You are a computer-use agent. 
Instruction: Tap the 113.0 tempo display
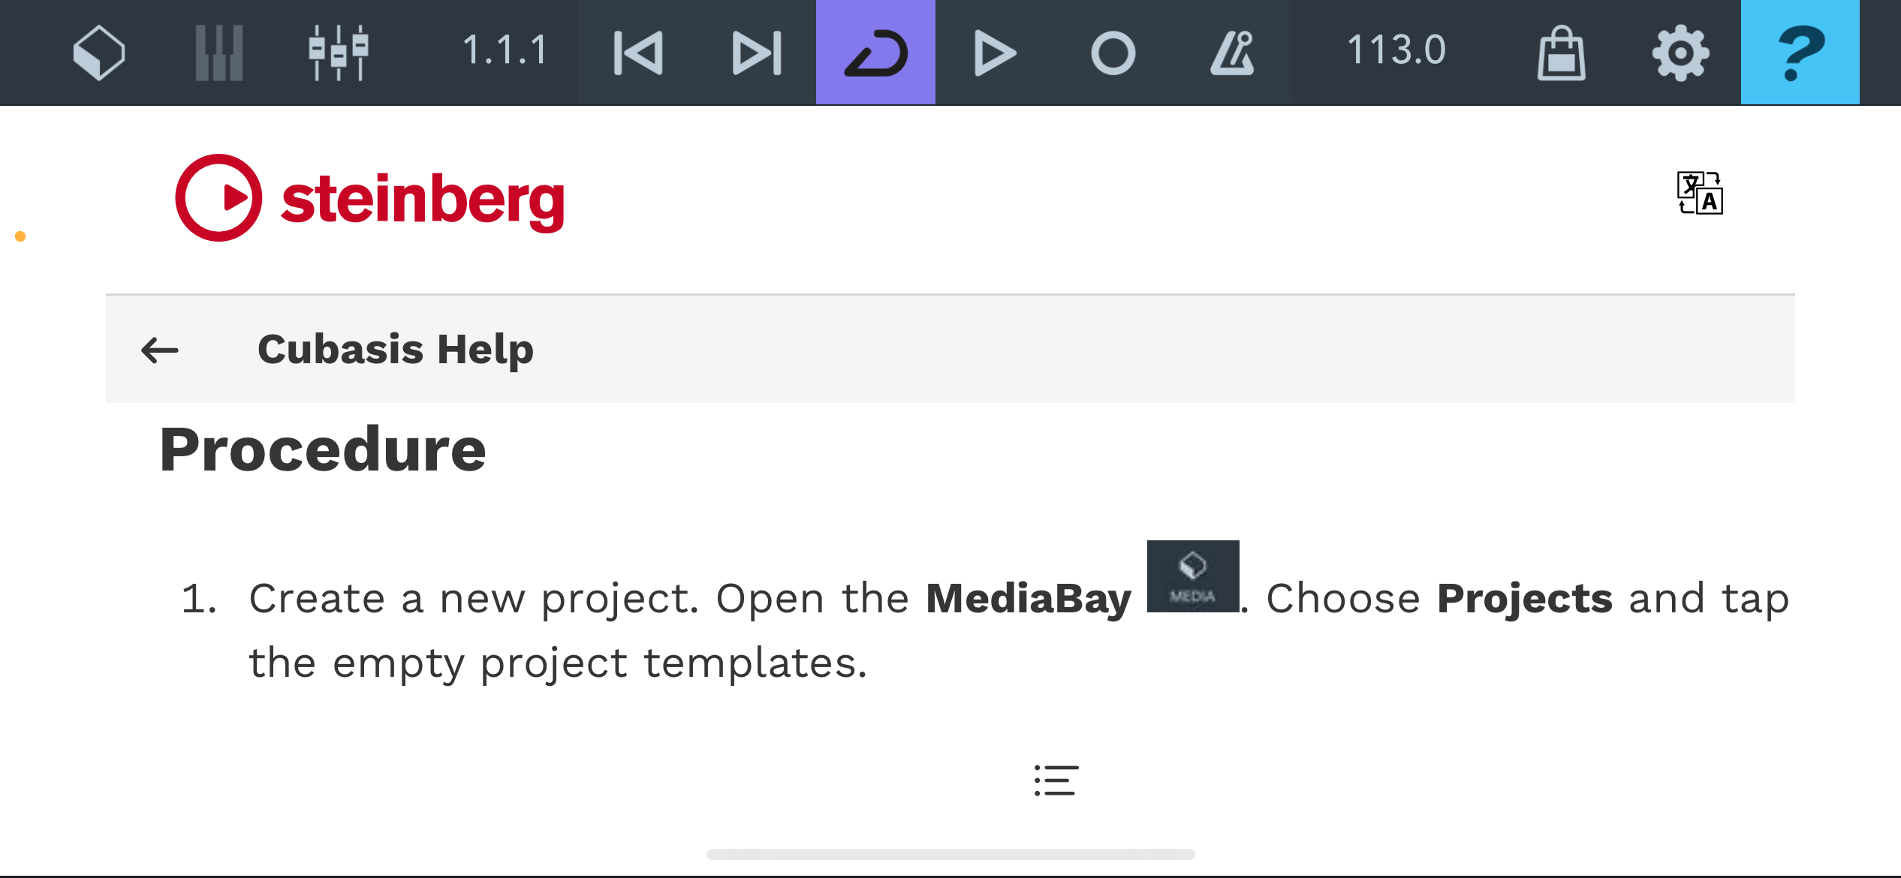click(1396, 51)
